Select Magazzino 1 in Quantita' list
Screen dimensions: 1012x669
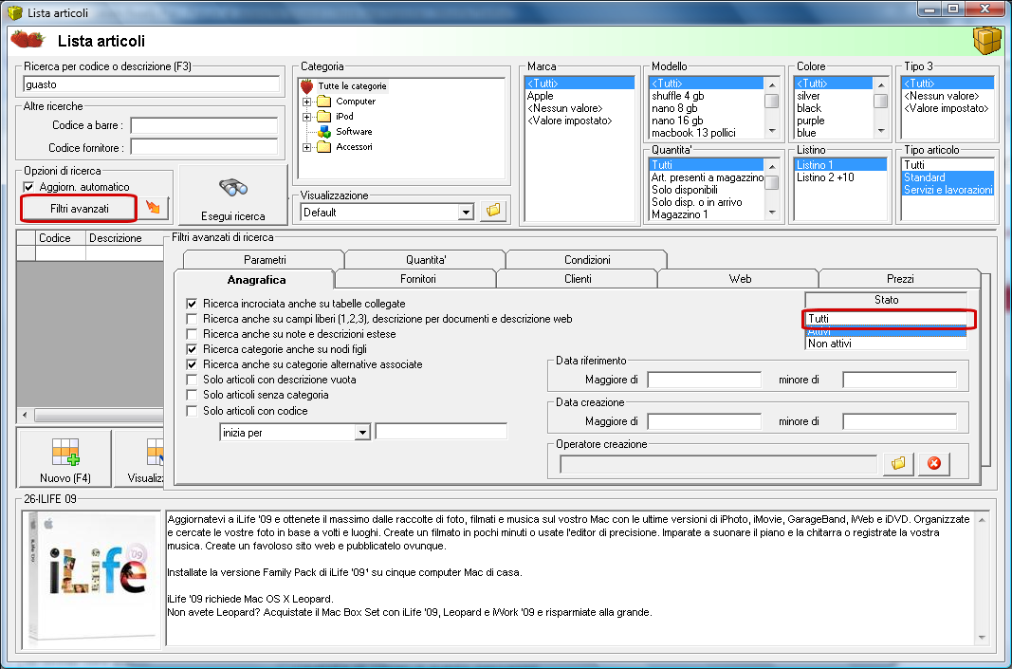[707, 214]
